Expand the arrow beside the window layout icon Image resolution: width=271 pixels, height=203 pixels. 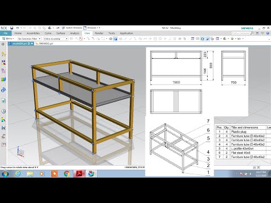click(x=221, y=39)
